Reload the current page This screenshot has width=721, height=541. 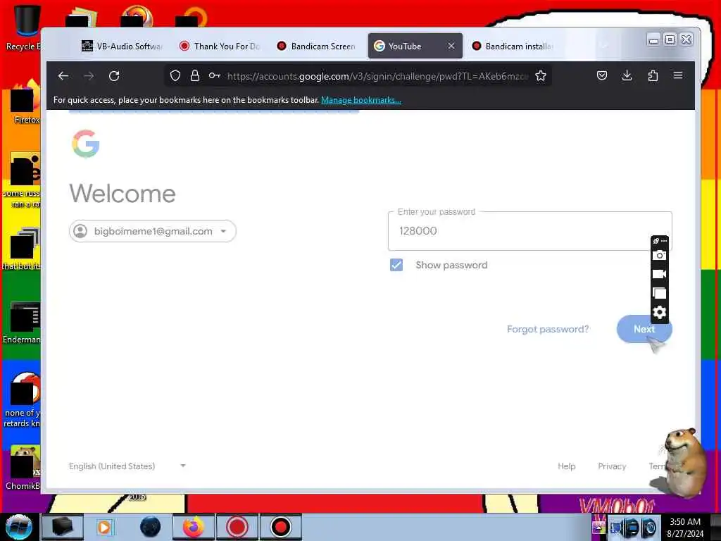pyautogui.click(x=114, y=76)
